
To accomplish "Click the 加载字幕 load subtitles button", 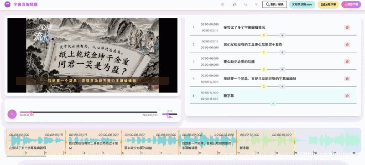I will [x=328, y=5].
